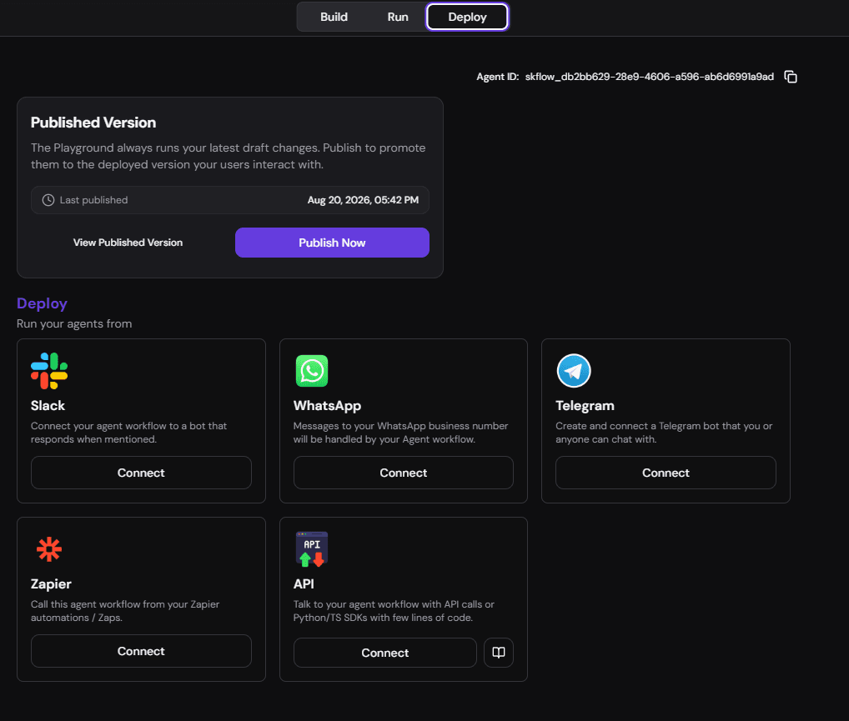Switch to the Build tab

[x=334, y=17]
